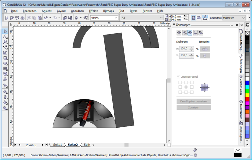Open the Bitmaps menu
Image resolution: width=252 pixels, height=160 pixels.
(x=109, y=11)
